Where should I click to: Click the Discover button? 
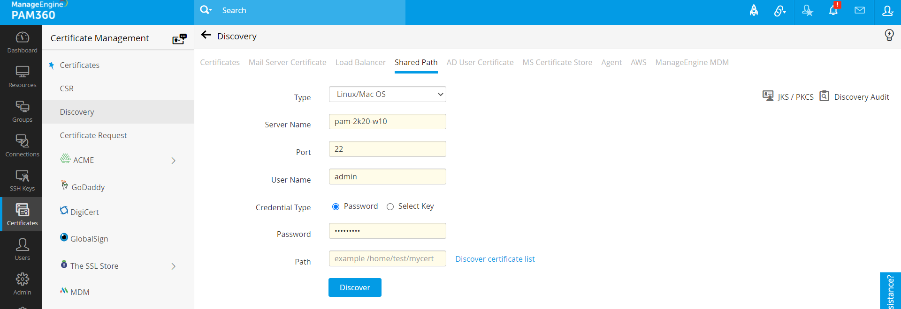pos(354,287)
